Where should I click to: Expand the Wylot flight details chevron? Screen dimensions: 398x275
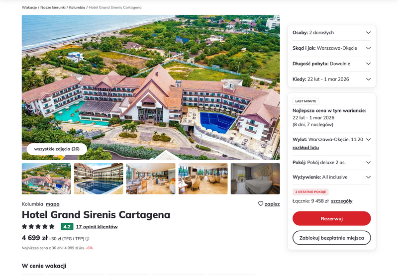coord(369,139)
